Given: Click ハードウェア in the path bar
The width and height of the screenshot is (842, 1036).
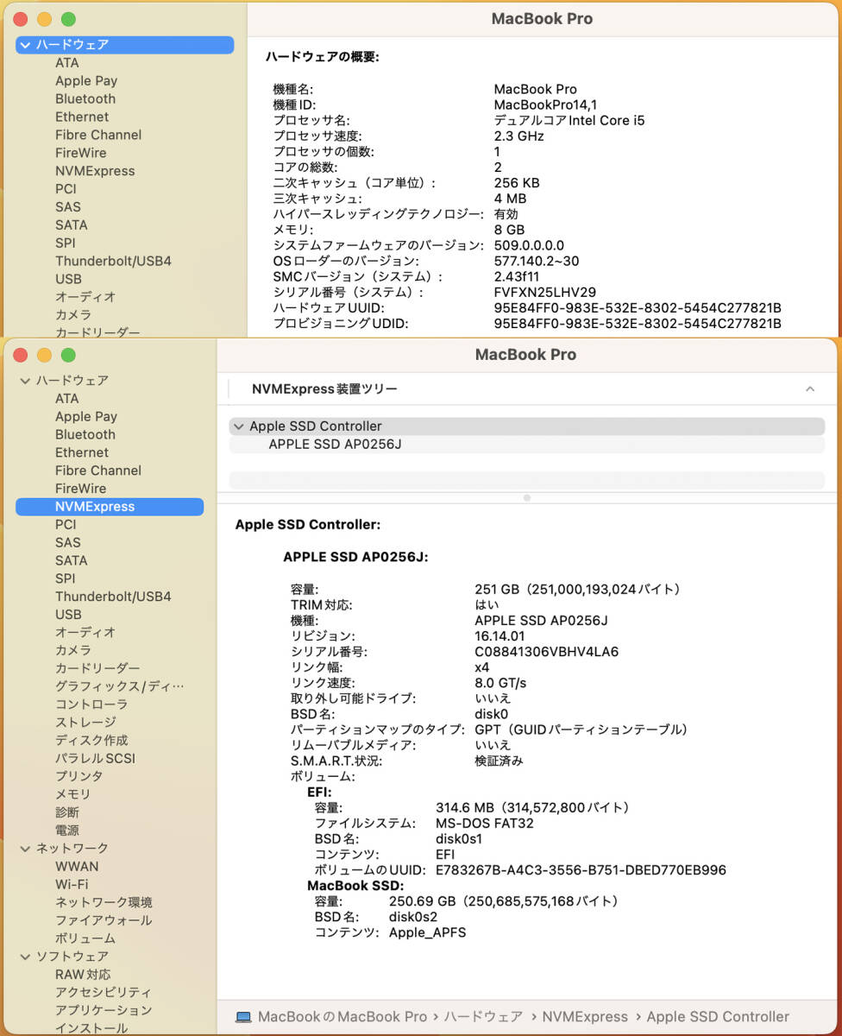Looking at the screenshot, I should 483,1017.
